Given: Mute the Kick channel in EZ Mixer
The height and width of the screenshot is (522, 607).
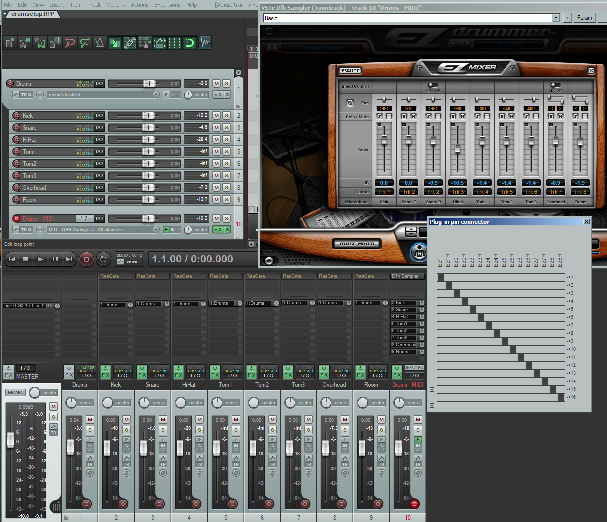Looking at the screenshot, I should click(x=389, y=116).
